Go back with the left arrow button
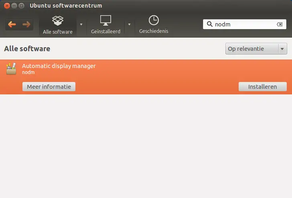This screenshot has width=292, height=198. click(12, 24)
